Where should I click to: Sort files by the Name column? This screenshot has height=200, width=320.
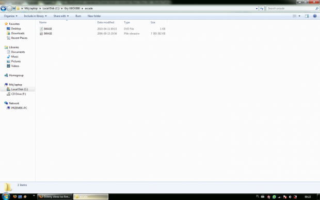pyautogui.click(x=43, y=22)
